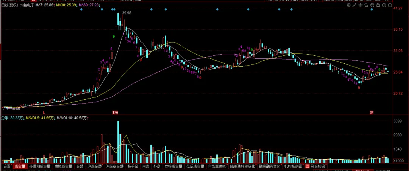The width and height of the screenshot is (409, 171).
Task: Click the MA7: 25.86 indicator label
Action: pos(45,5)
